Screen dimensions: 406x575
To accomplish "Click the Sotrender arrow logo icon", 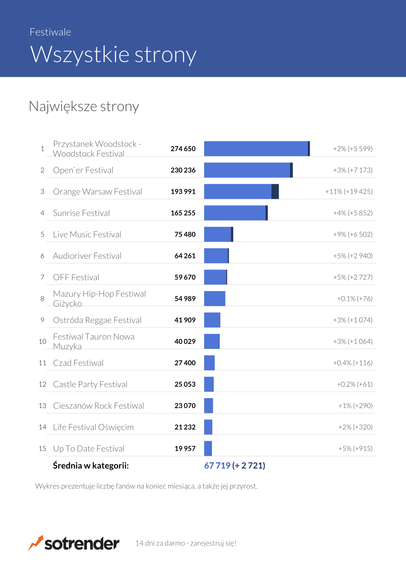I will point(36,543).
